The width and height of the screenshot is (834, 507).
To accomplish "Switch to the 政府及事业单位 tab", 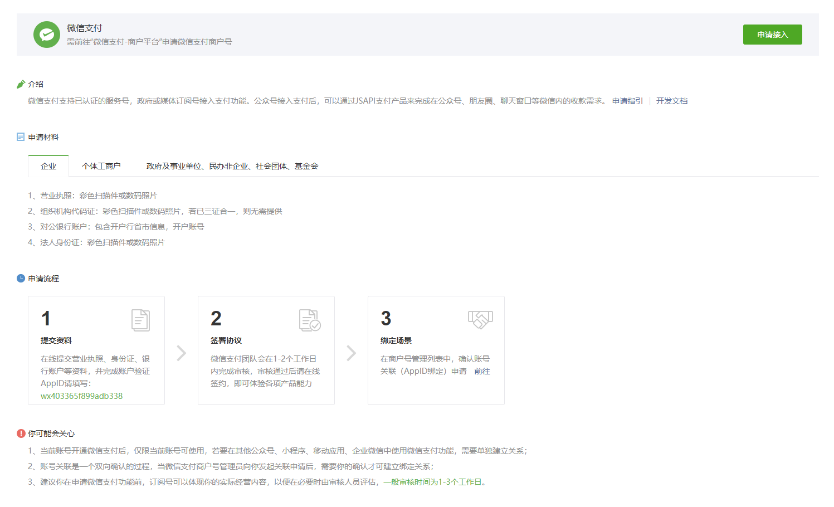I will (x=232, y=166).
